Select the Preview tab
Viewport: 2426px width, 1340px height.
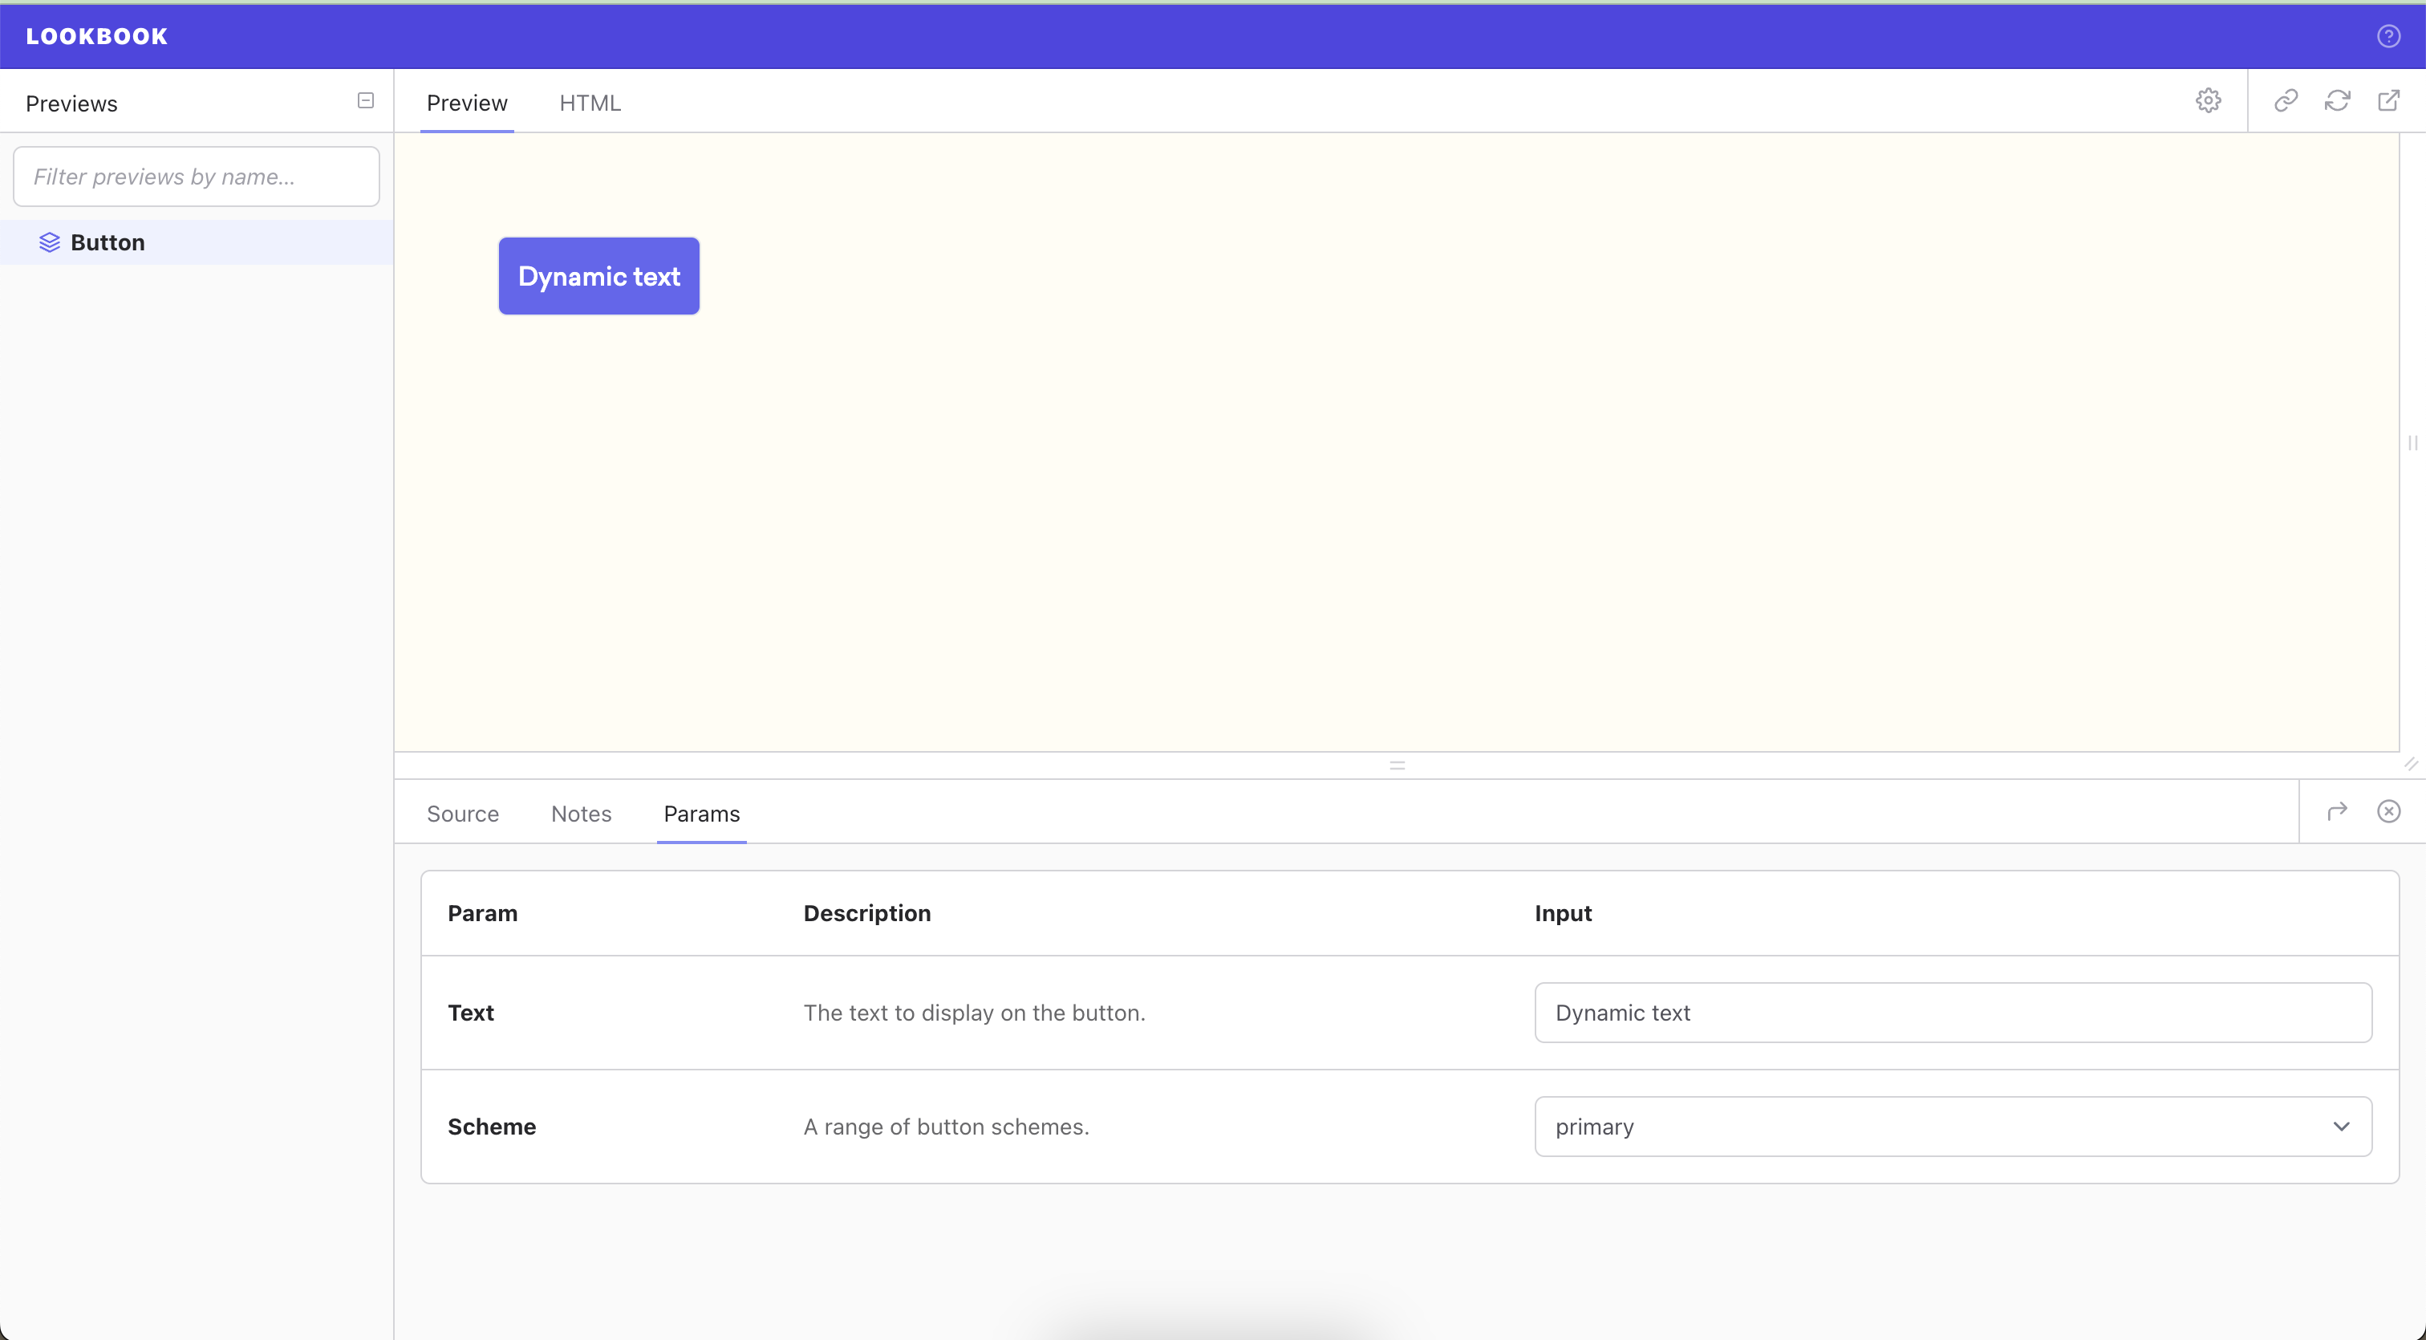pos(466,103)
